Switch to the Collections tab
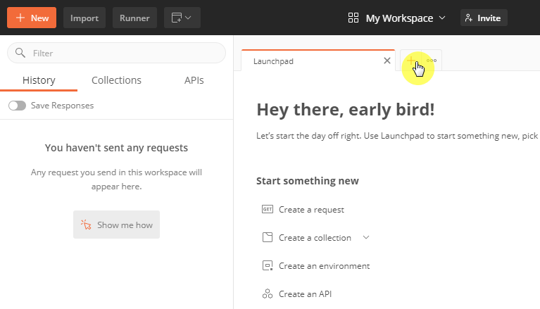Viewport: 540px width, 309px height. pos(116,80)
